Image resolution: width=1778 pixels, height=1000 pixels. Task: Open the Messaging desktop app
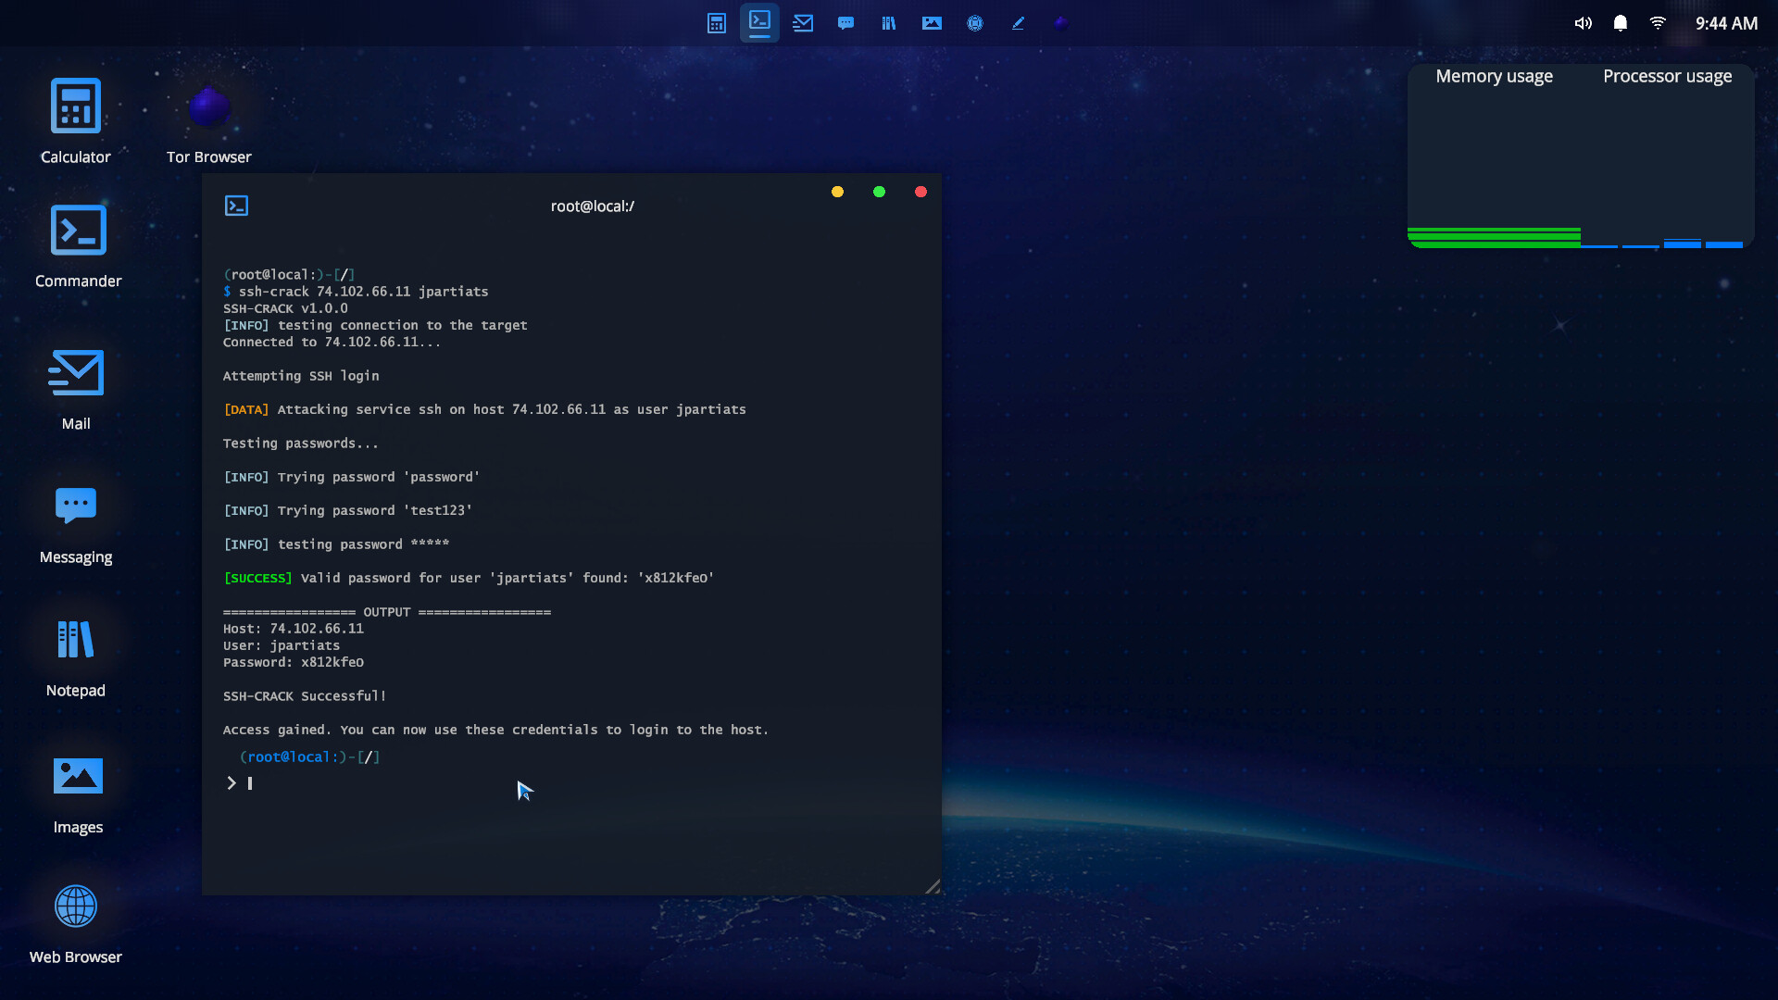[x=76, y=506]
